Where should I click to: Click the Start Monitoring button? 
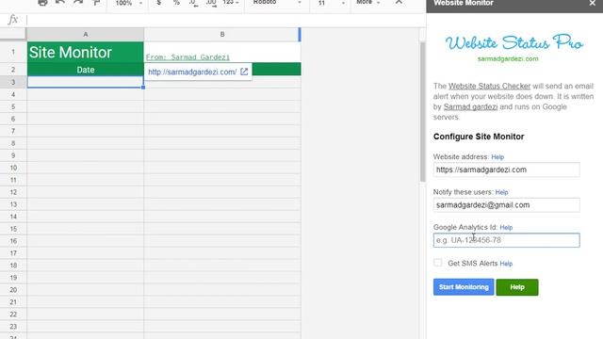464,287
